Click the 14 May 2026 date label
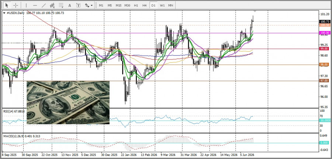 [228, 155]
